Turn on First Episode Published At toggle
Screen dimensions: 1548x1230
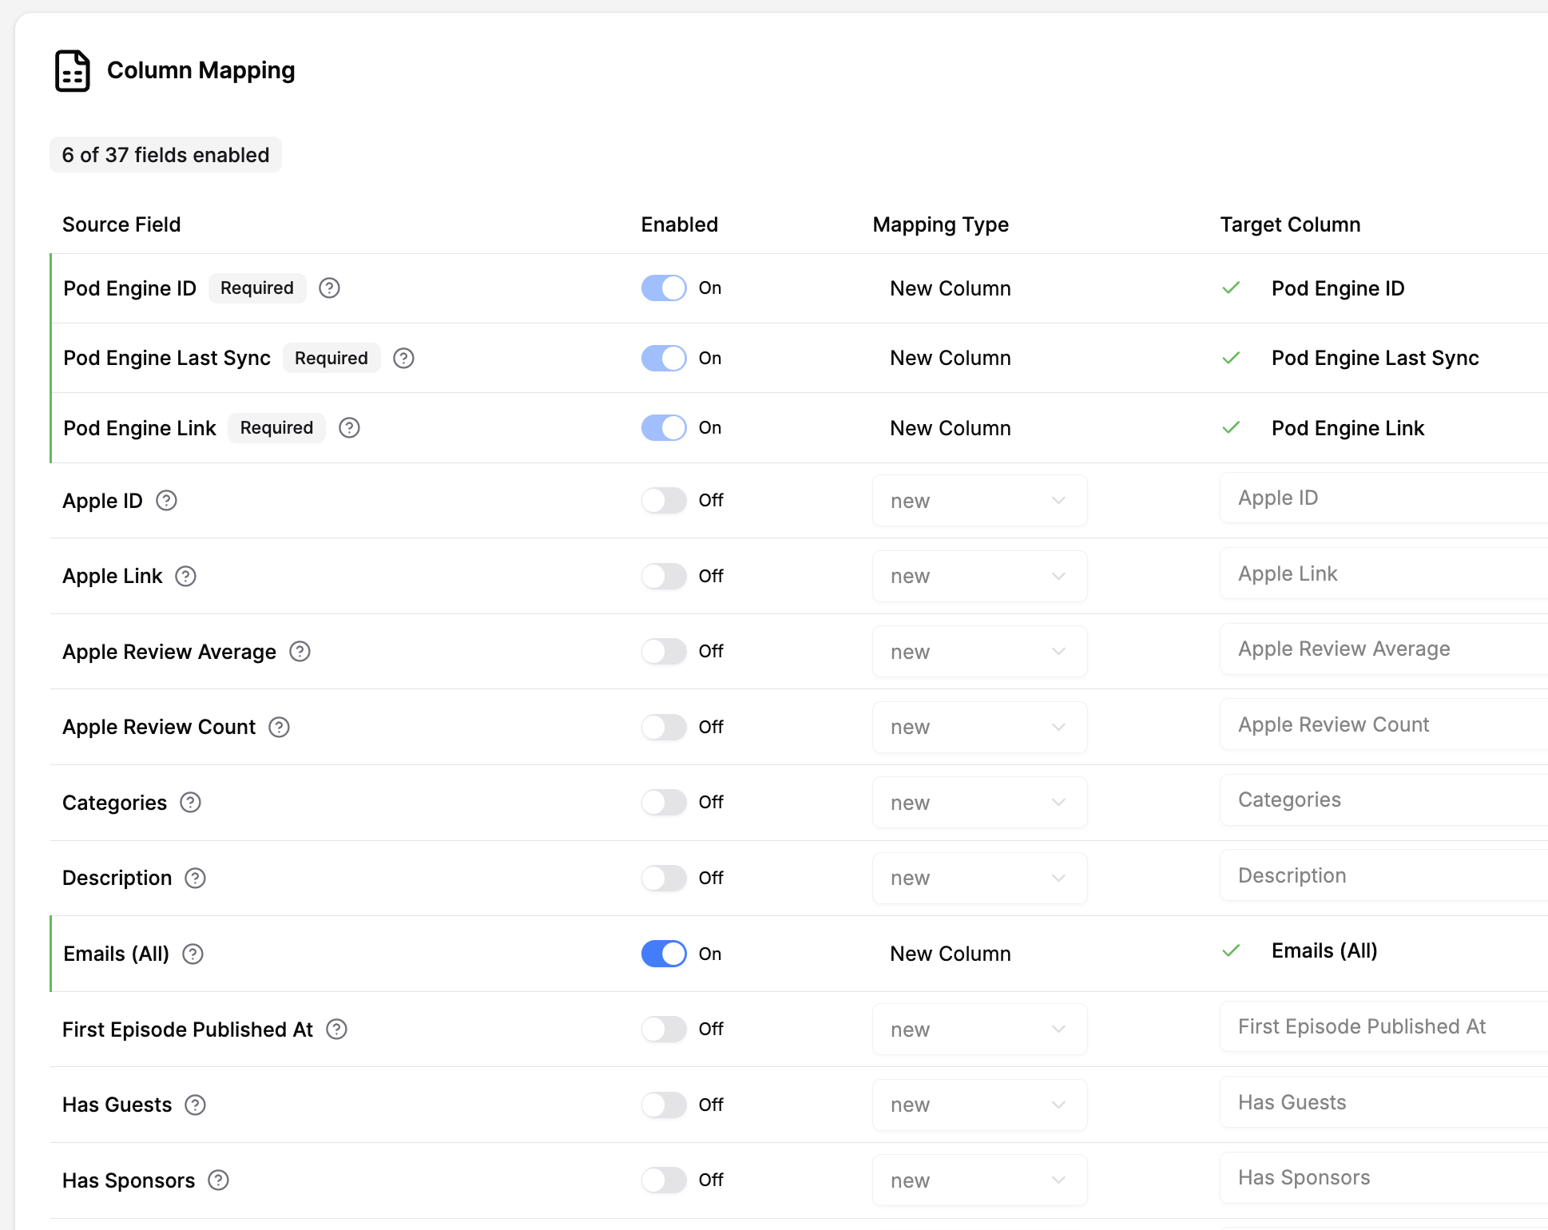click(x=664, y=1030)
